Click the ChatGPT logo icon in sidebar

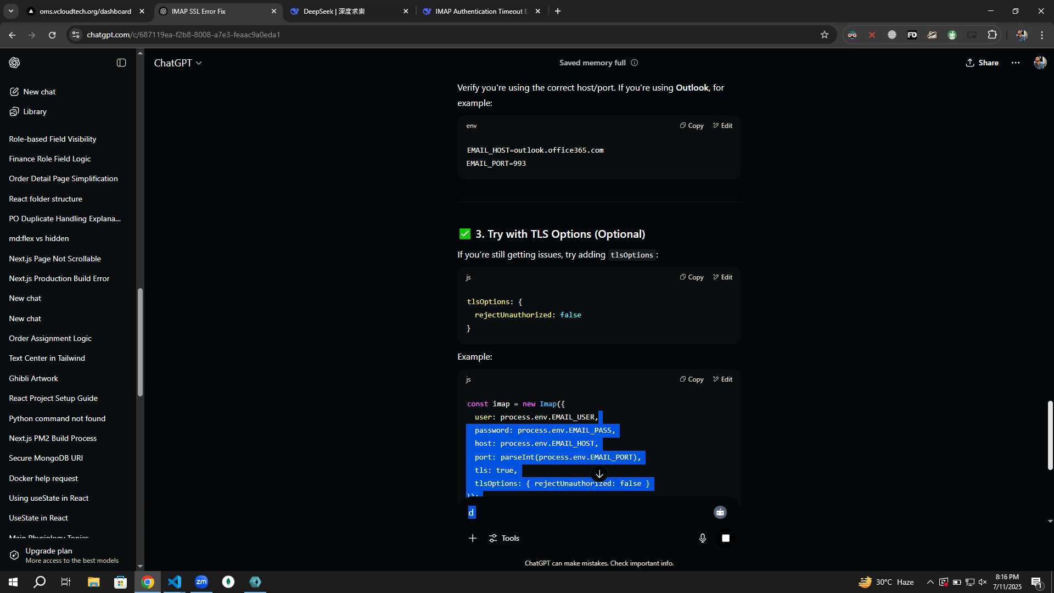coord(14,63)
